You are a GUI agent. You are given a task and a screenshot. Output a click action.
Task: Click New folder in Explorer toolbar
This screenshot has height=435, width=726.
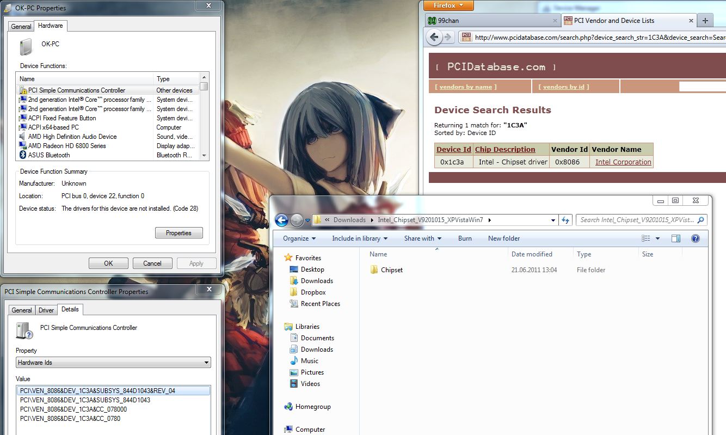(504, 238)
